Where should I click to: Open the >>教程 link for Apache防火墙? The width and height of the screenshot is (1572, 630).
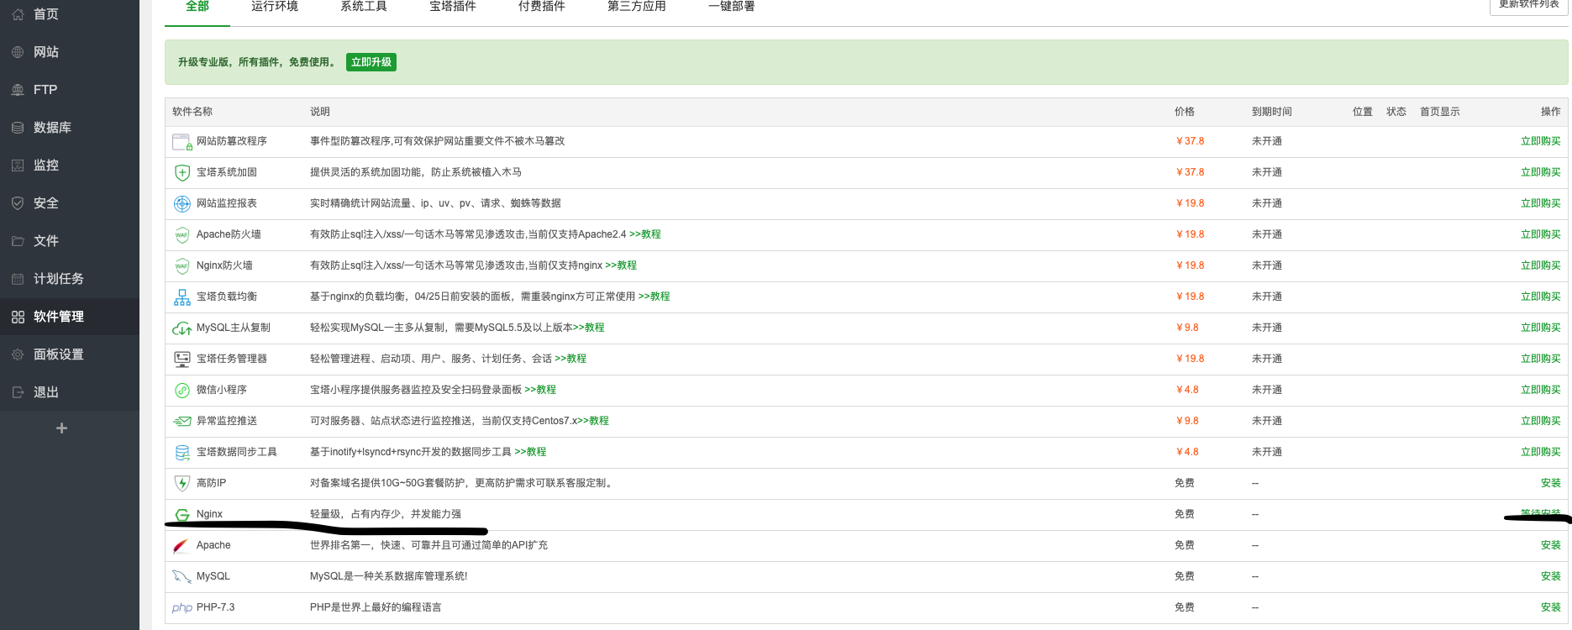tap(645, 234)
